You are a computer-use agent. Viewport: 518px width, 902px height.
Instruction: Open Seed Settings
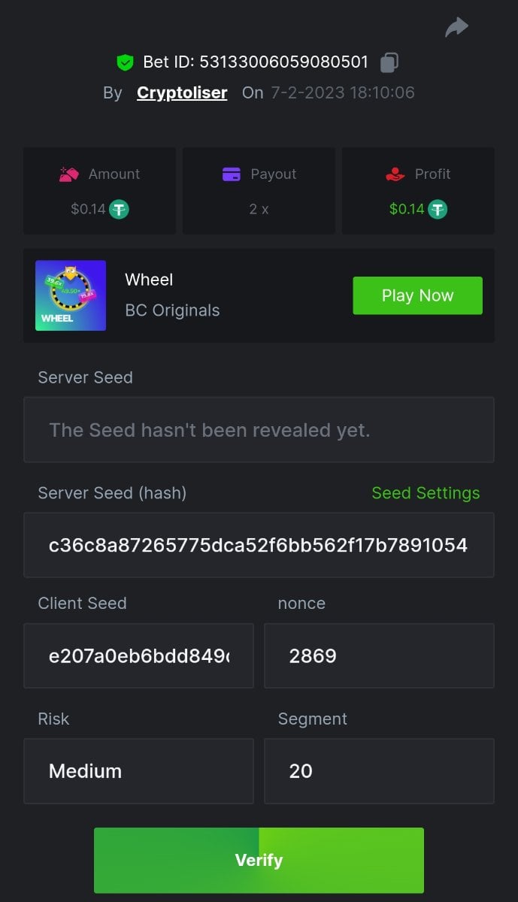tap(426, 493)
